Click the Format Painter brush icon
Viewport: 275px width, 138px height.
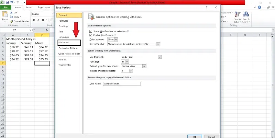tap(12, 21)
